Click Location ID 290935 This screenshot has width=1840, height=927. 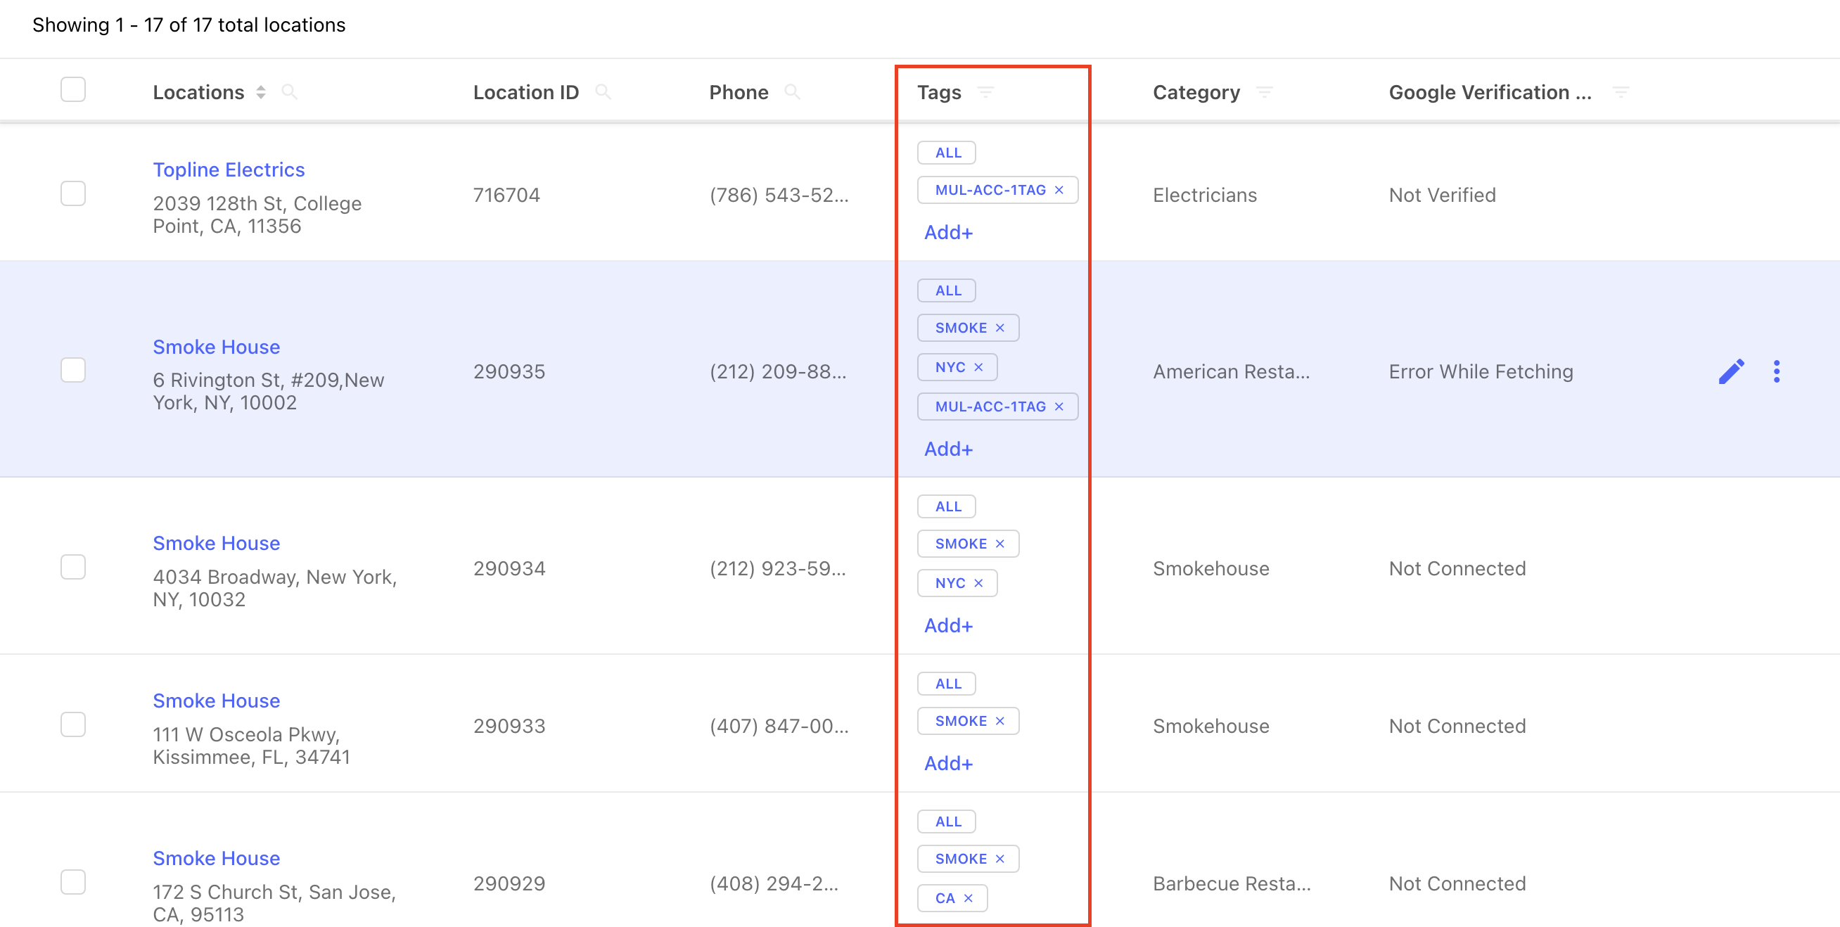pyautogui.click(x=509, y=371)
